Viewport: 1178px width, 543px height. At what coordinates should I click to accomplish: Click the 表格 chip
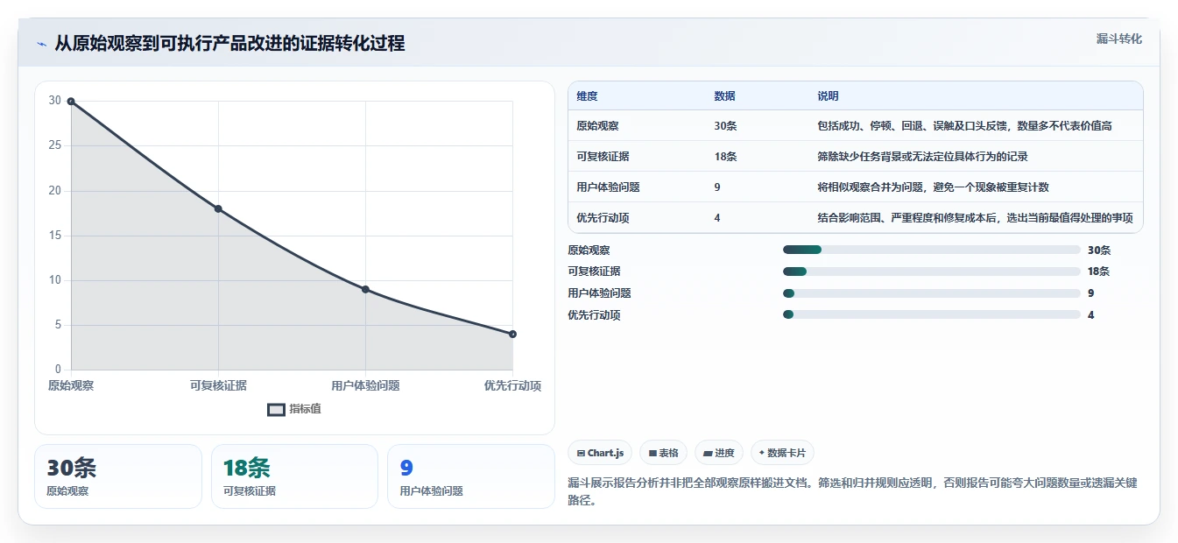(x=664, y=453)
